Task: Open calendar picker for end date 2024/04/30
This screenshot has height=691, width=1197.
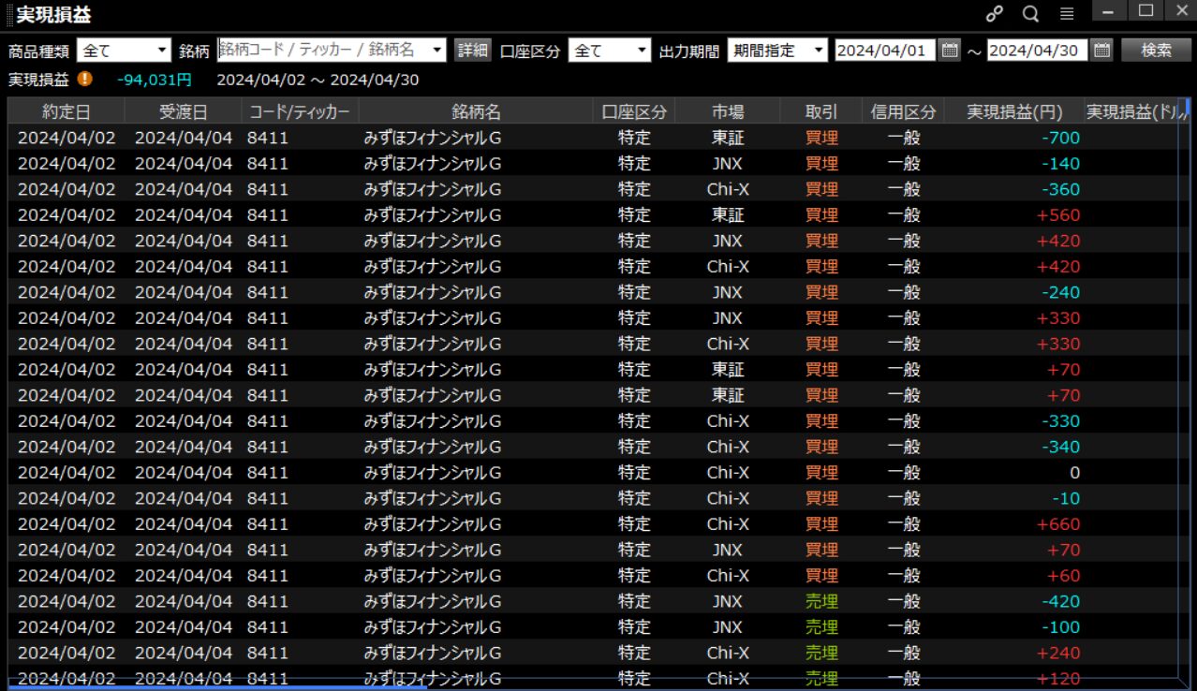Action: tap(1101, 51)
